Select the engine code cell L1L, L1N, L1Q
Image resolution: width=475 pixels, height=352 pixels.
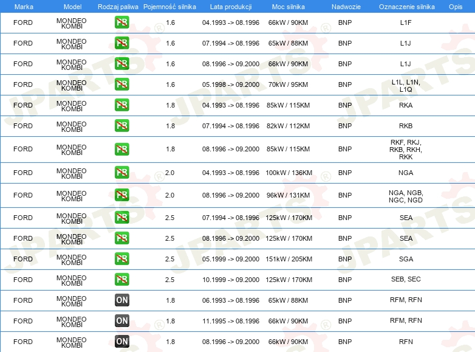pos(406,86)
